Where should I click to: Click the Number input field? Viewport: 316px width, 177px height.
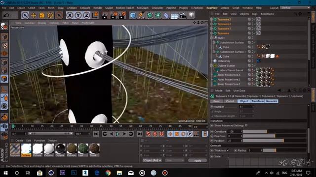tap(246, 107)
